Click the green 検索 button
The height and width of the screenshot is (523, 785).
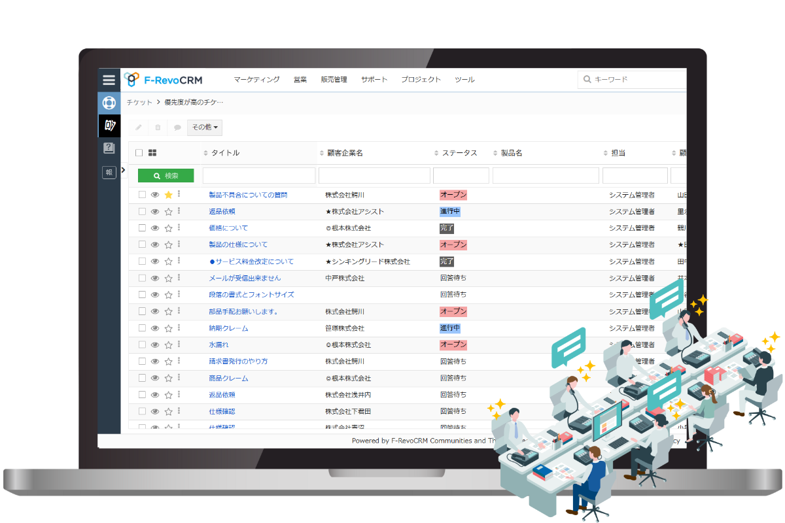tap(166, 176)
